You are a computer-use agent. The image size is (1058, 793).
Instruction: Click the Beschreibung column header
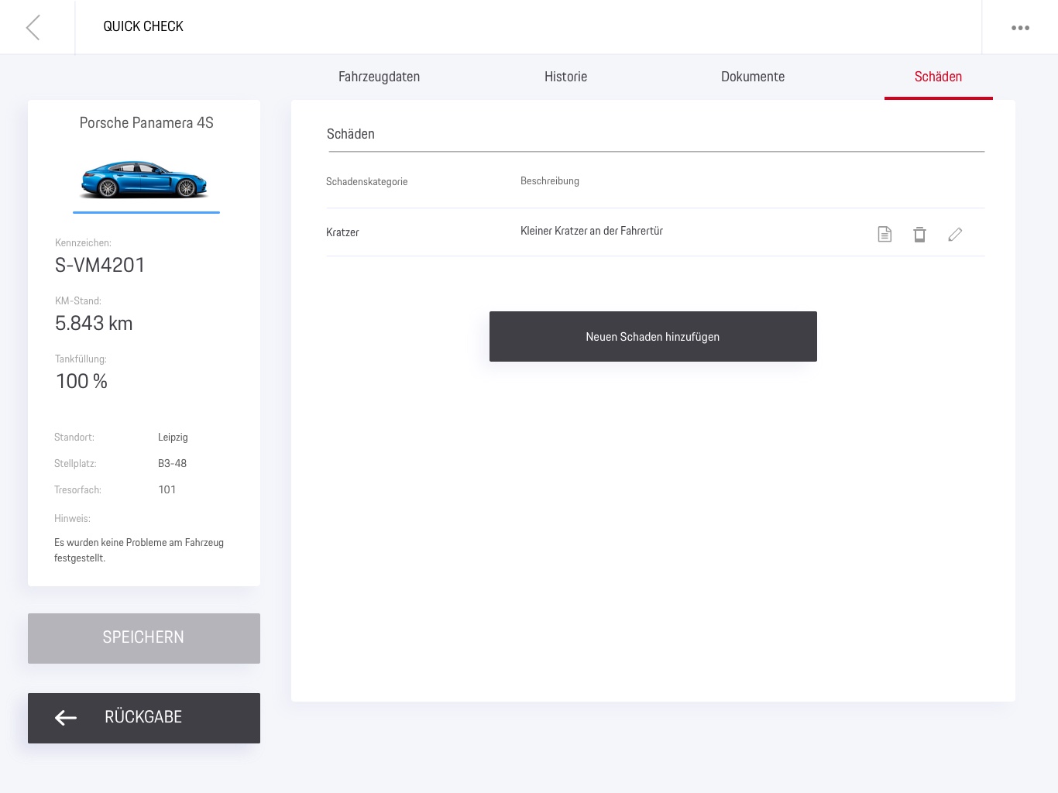point(550,181)
